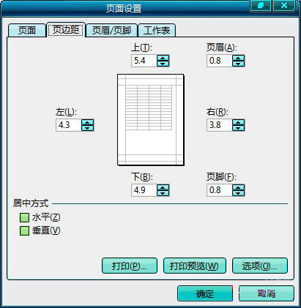Click the footer (页脚) field showing 0.8
Screen dimensions: 301x308
220,190
